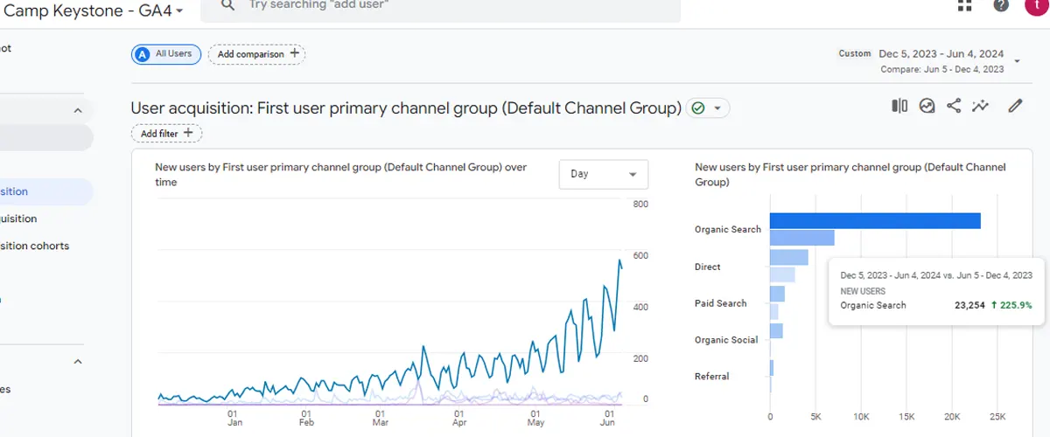Open the report insights icon
1050x437 pixels.
click(x=927, y=106)
